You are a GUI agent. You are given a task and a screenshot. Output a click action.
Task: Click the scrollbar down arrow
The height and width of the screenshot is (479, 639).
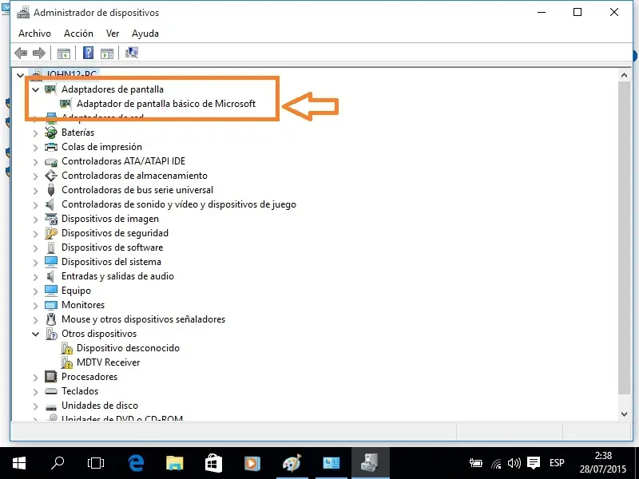click(624, 414)
